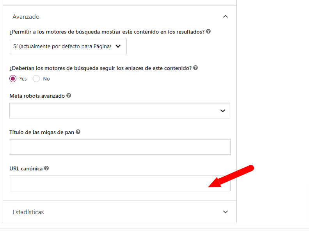The width and height of the screenshot is (309, 231).
Task: Select the No radio button
Action: pos(36,79)
